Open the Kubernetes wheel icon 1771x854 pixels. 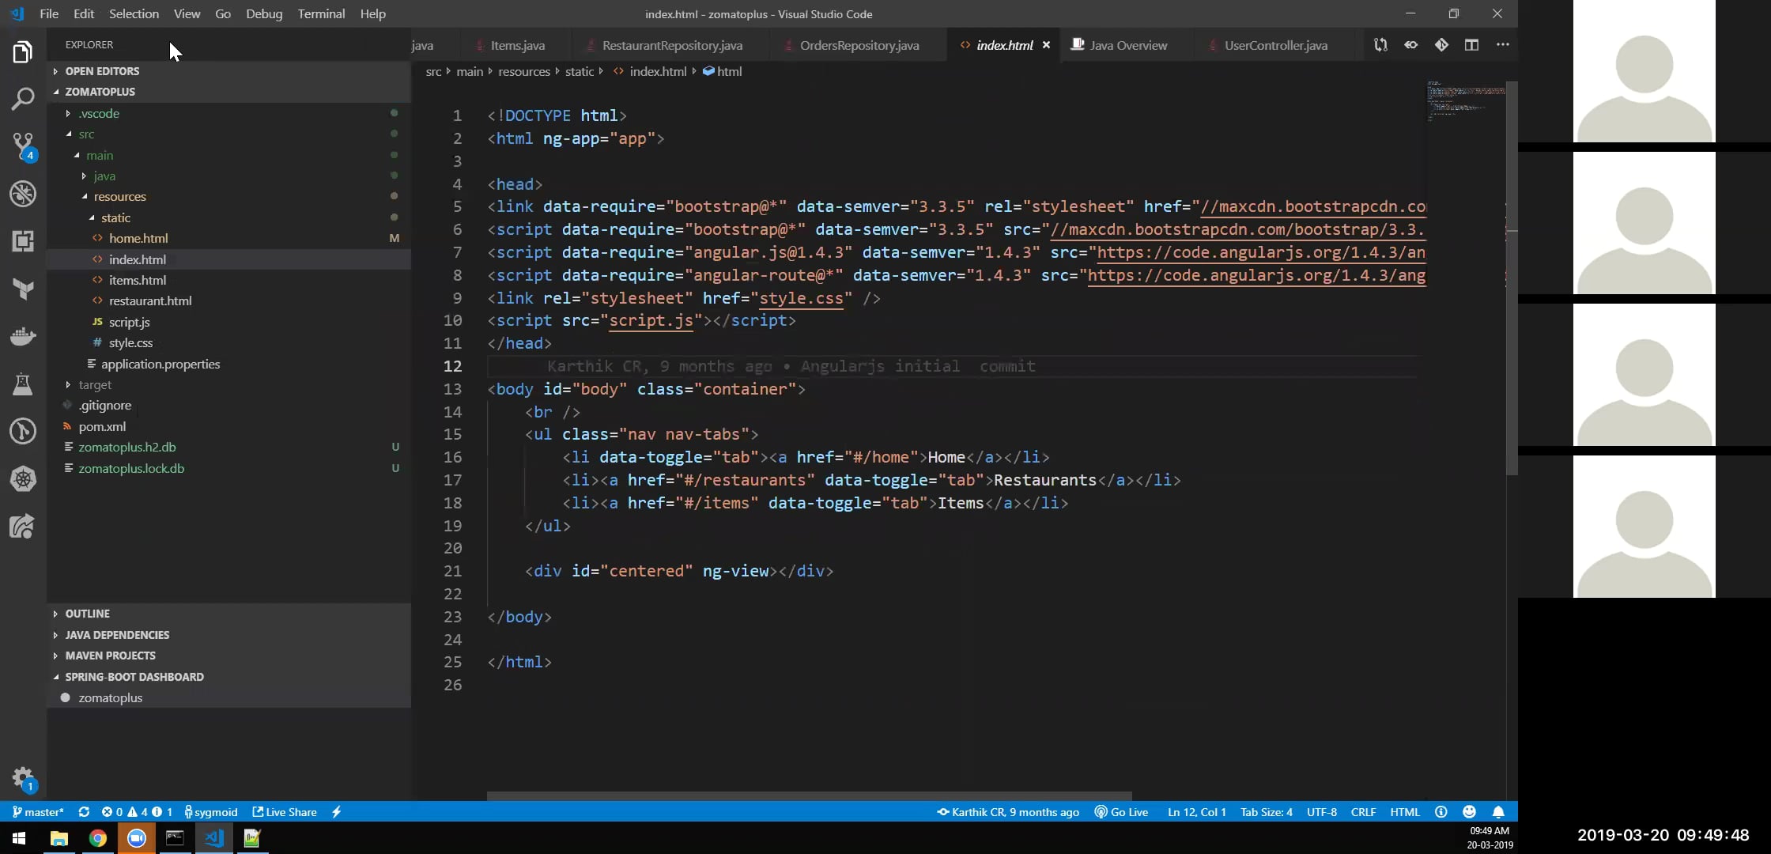tap(23, 479)
